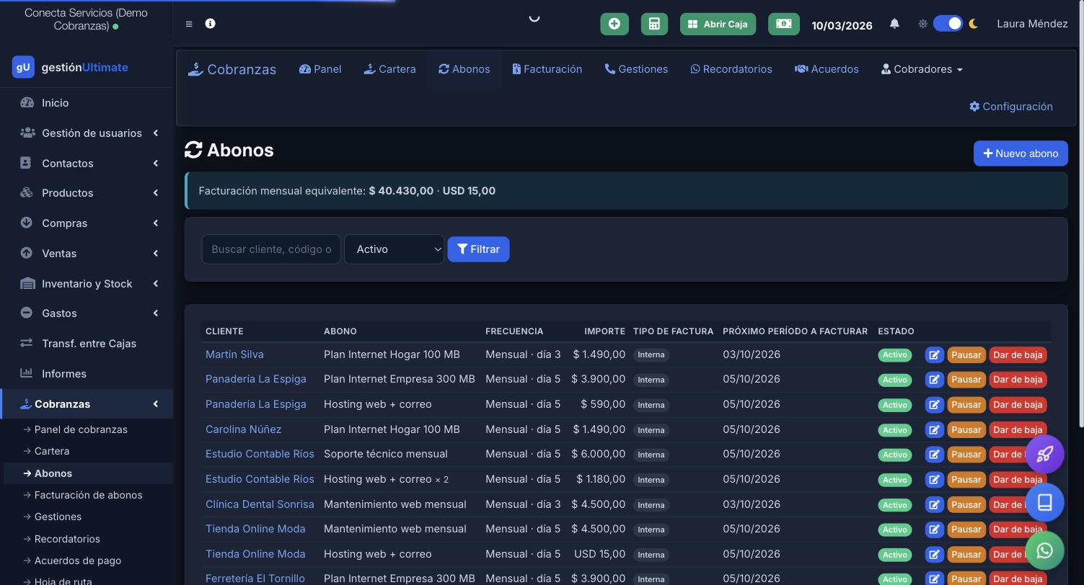Switch to the Cartera tab
The image size is (1084, 585).
click(x=389, y=69)
